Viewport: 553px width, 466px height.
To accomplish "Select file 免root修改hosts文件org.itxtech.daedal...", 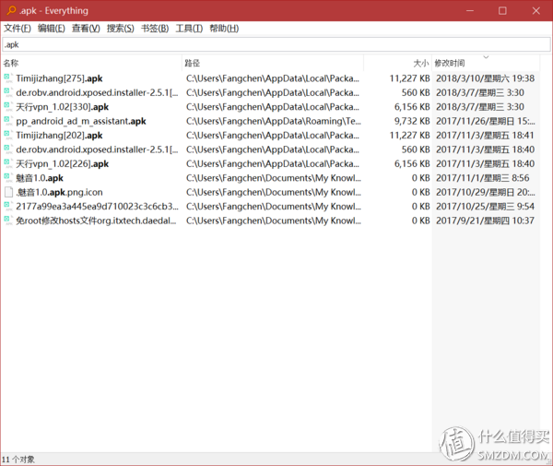I will (96, 221).
